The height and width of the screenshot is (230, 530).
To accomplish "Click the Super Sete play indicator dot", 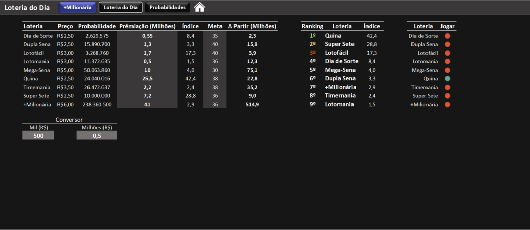I will point(448,96).
